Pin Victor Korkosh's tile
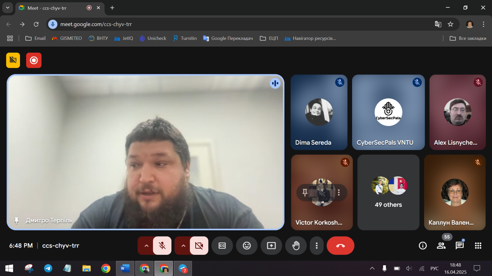The width and height of the screenshot is (492, 276). tap(305, 192)
